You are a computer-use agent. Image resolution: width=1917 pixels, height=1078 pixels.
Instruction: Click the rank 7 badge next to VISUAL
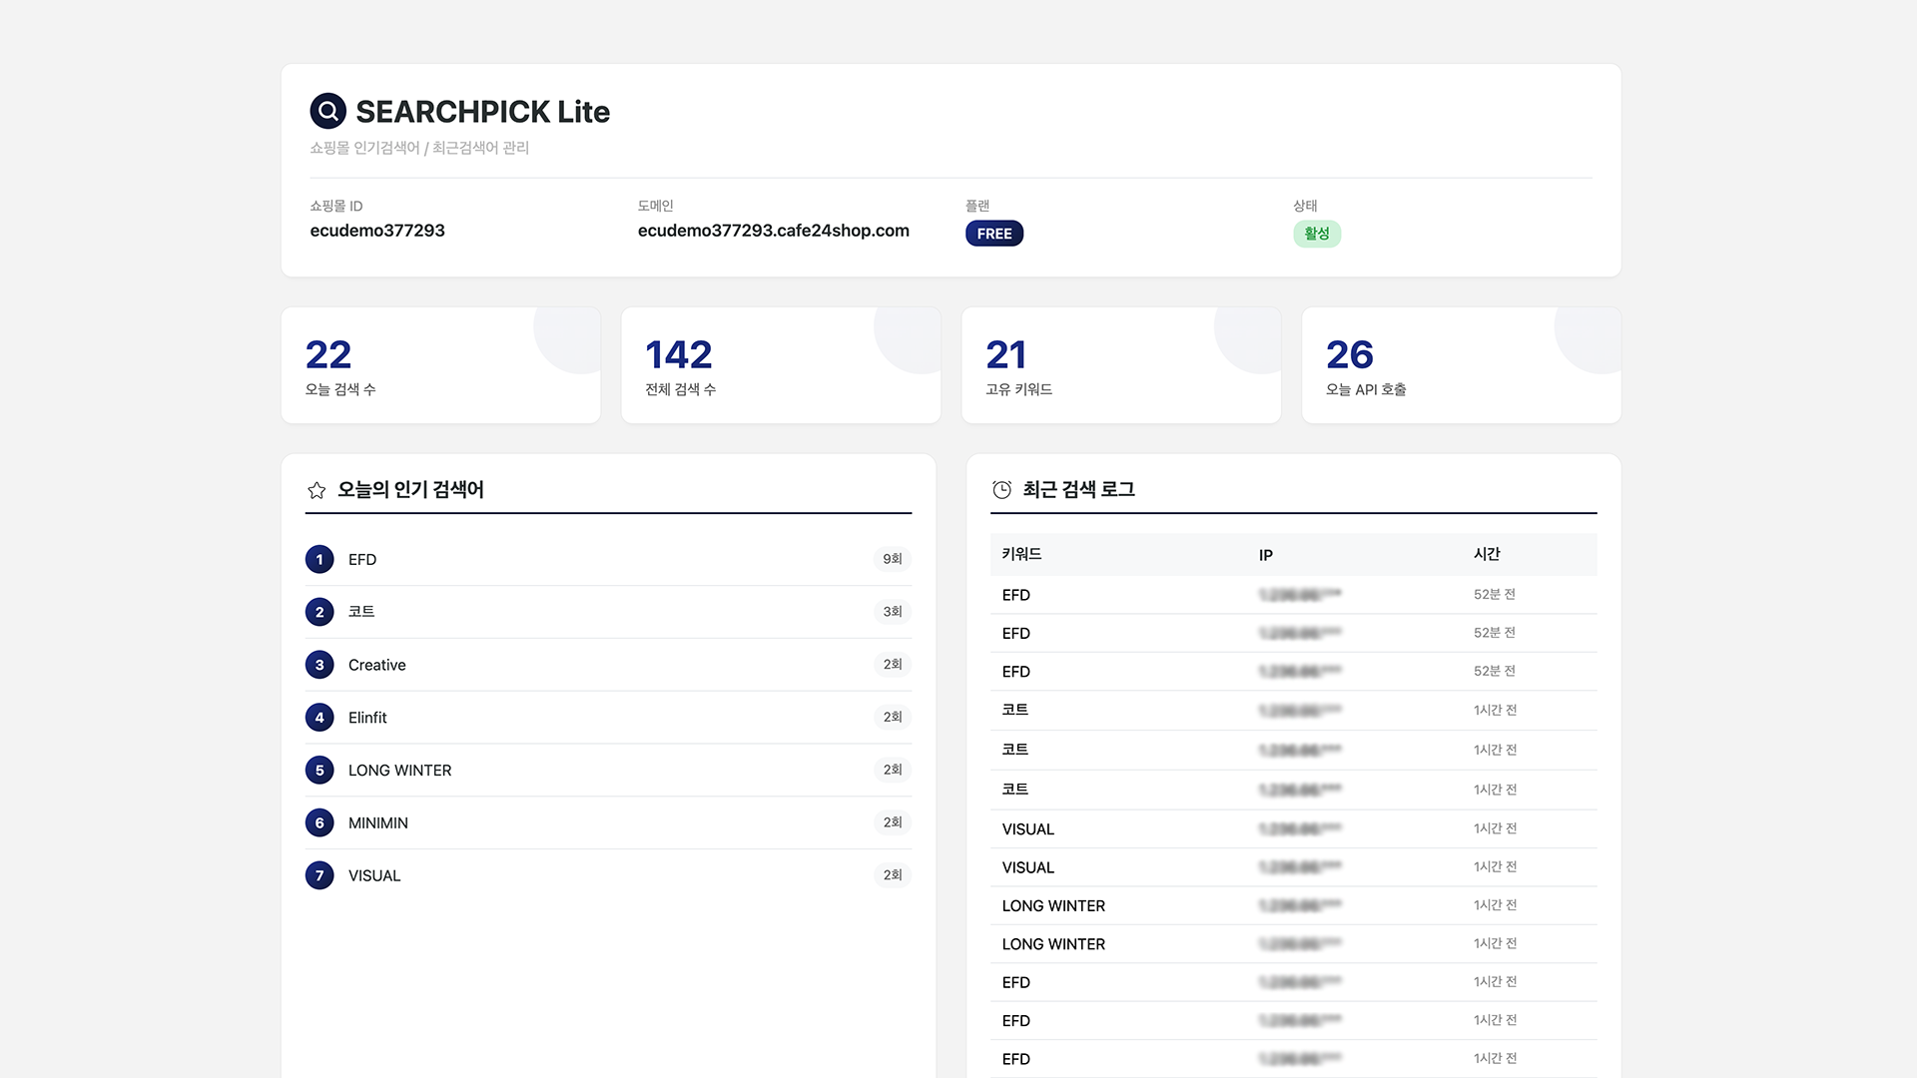319,875
